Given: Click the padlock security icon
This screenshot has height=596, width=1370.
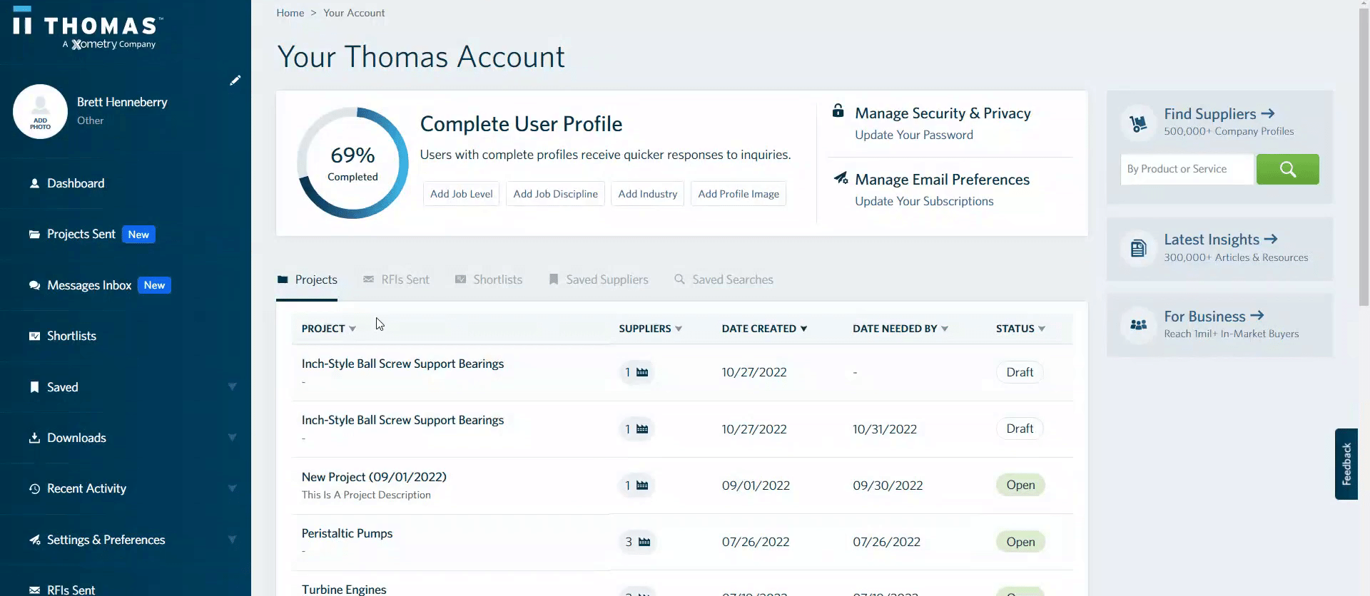Looking at the screenshot, I should point(838,111).
